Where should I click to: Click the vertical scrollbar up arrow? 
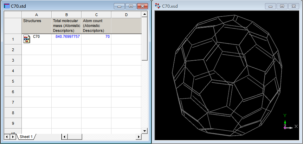click(x=144, y=14)
